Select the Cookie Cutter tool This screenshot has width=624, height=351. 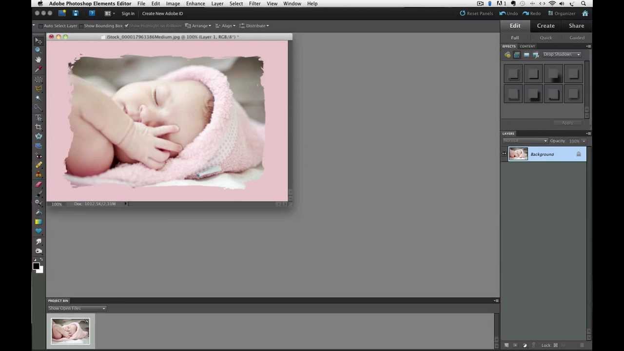(39, 136)
